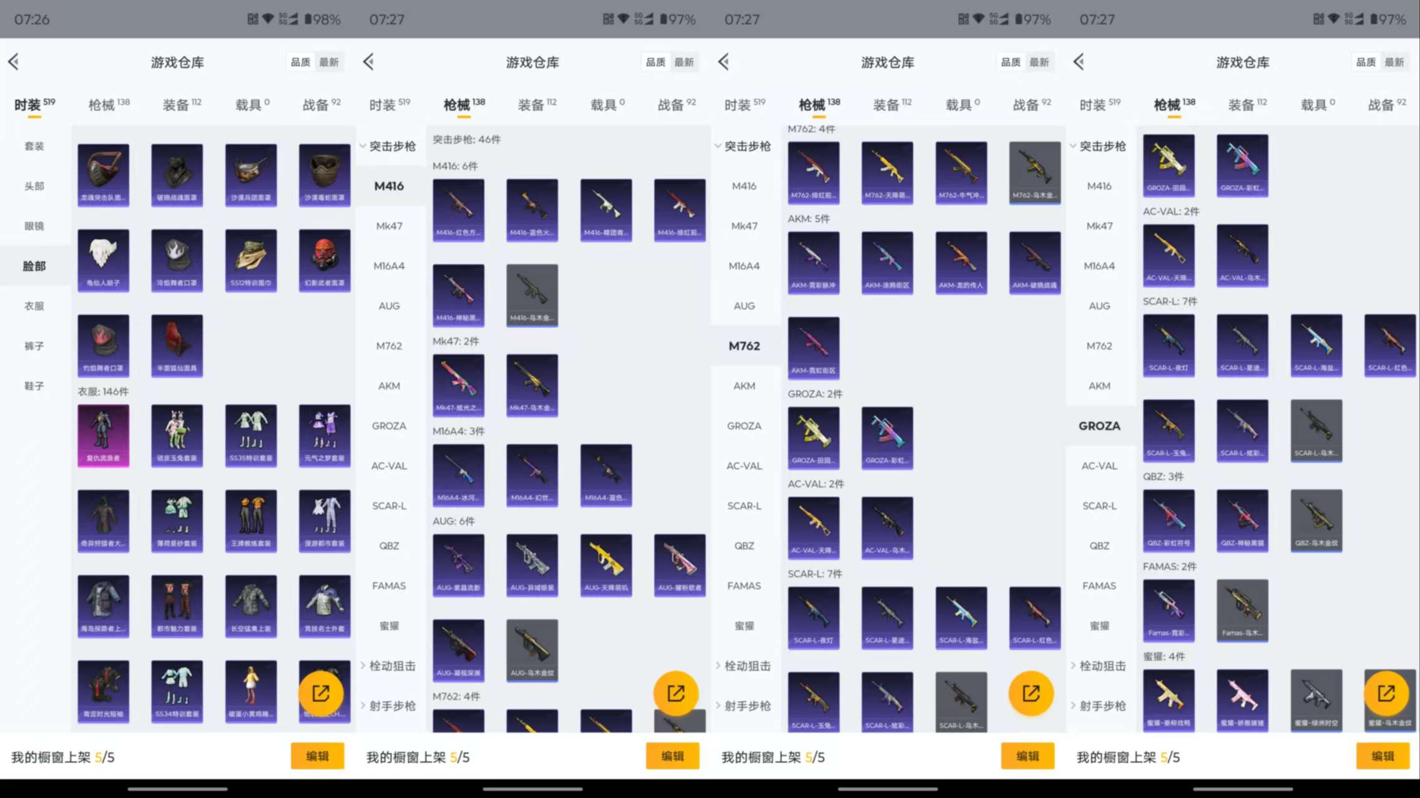Tap the SS12特训围巾 face item
1420x798 pixels.
click(250, 260)
